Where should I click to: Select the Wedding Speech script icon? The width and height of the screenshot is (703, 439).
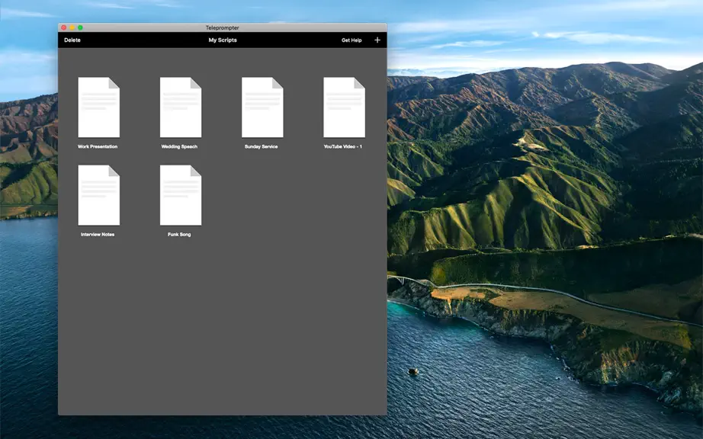coord(181,107)
